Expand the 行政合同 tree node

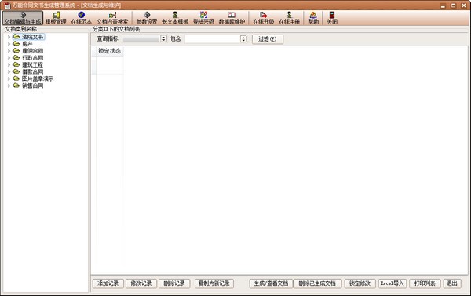coord(9,57)
